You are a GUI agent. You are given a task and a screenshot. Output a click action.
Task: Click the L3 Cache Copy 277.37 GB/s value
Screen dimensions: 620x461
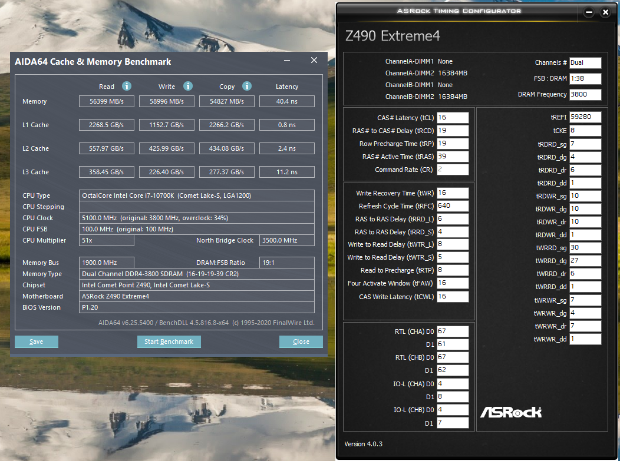(x=226, y=173)
